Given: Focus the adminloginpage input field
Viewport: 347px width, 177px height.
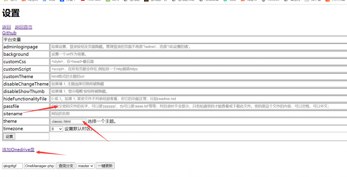Looking at the screenshot, I should pyautogui.click(x=198, y=47).
